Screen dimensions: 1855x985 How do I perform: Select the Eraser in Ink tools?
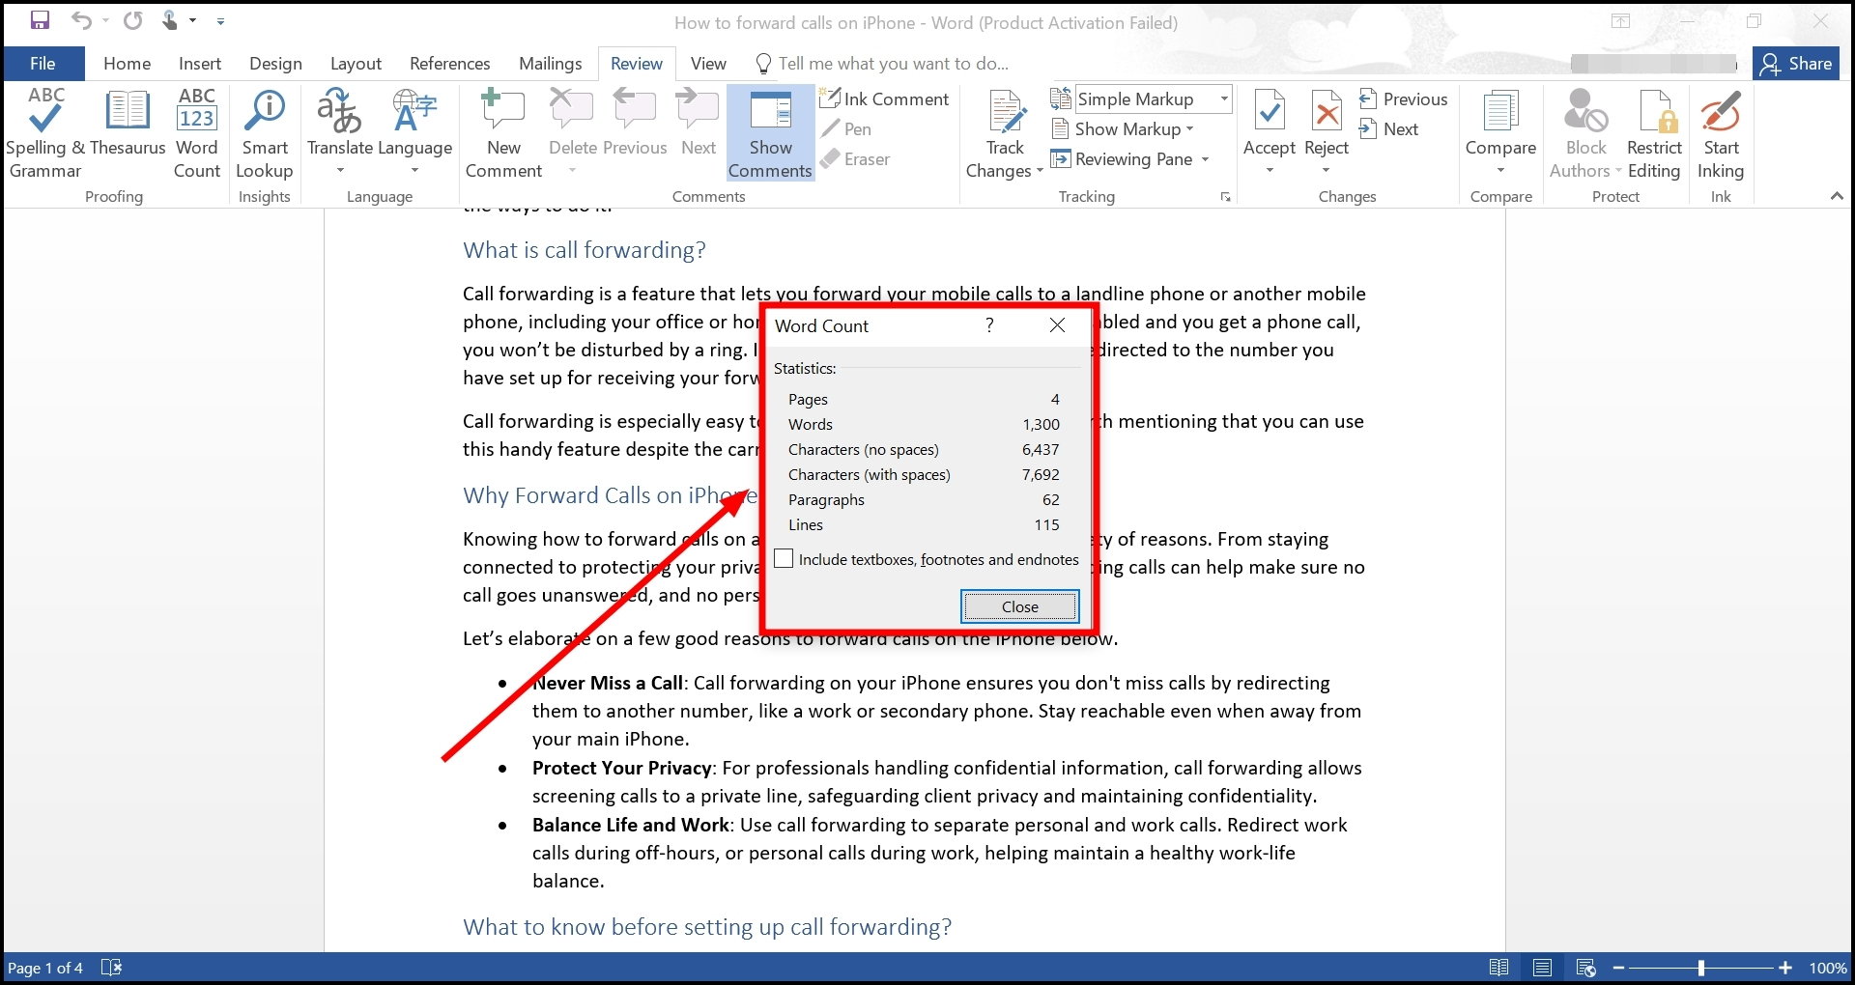(856, 159)
